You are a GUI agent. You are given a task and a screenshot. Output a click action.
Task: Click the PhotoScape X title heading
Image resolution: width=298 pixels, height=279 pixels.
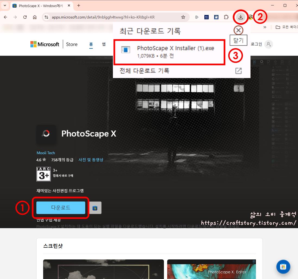(x=89, y=134)
